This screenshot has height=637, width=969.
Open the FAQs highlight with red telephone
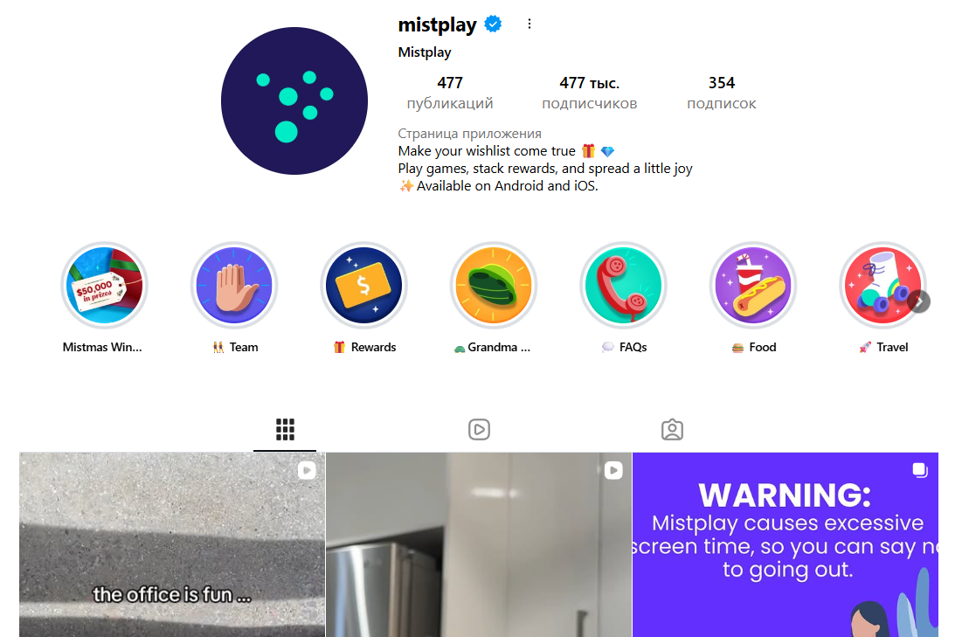click(x=623, y=286)
